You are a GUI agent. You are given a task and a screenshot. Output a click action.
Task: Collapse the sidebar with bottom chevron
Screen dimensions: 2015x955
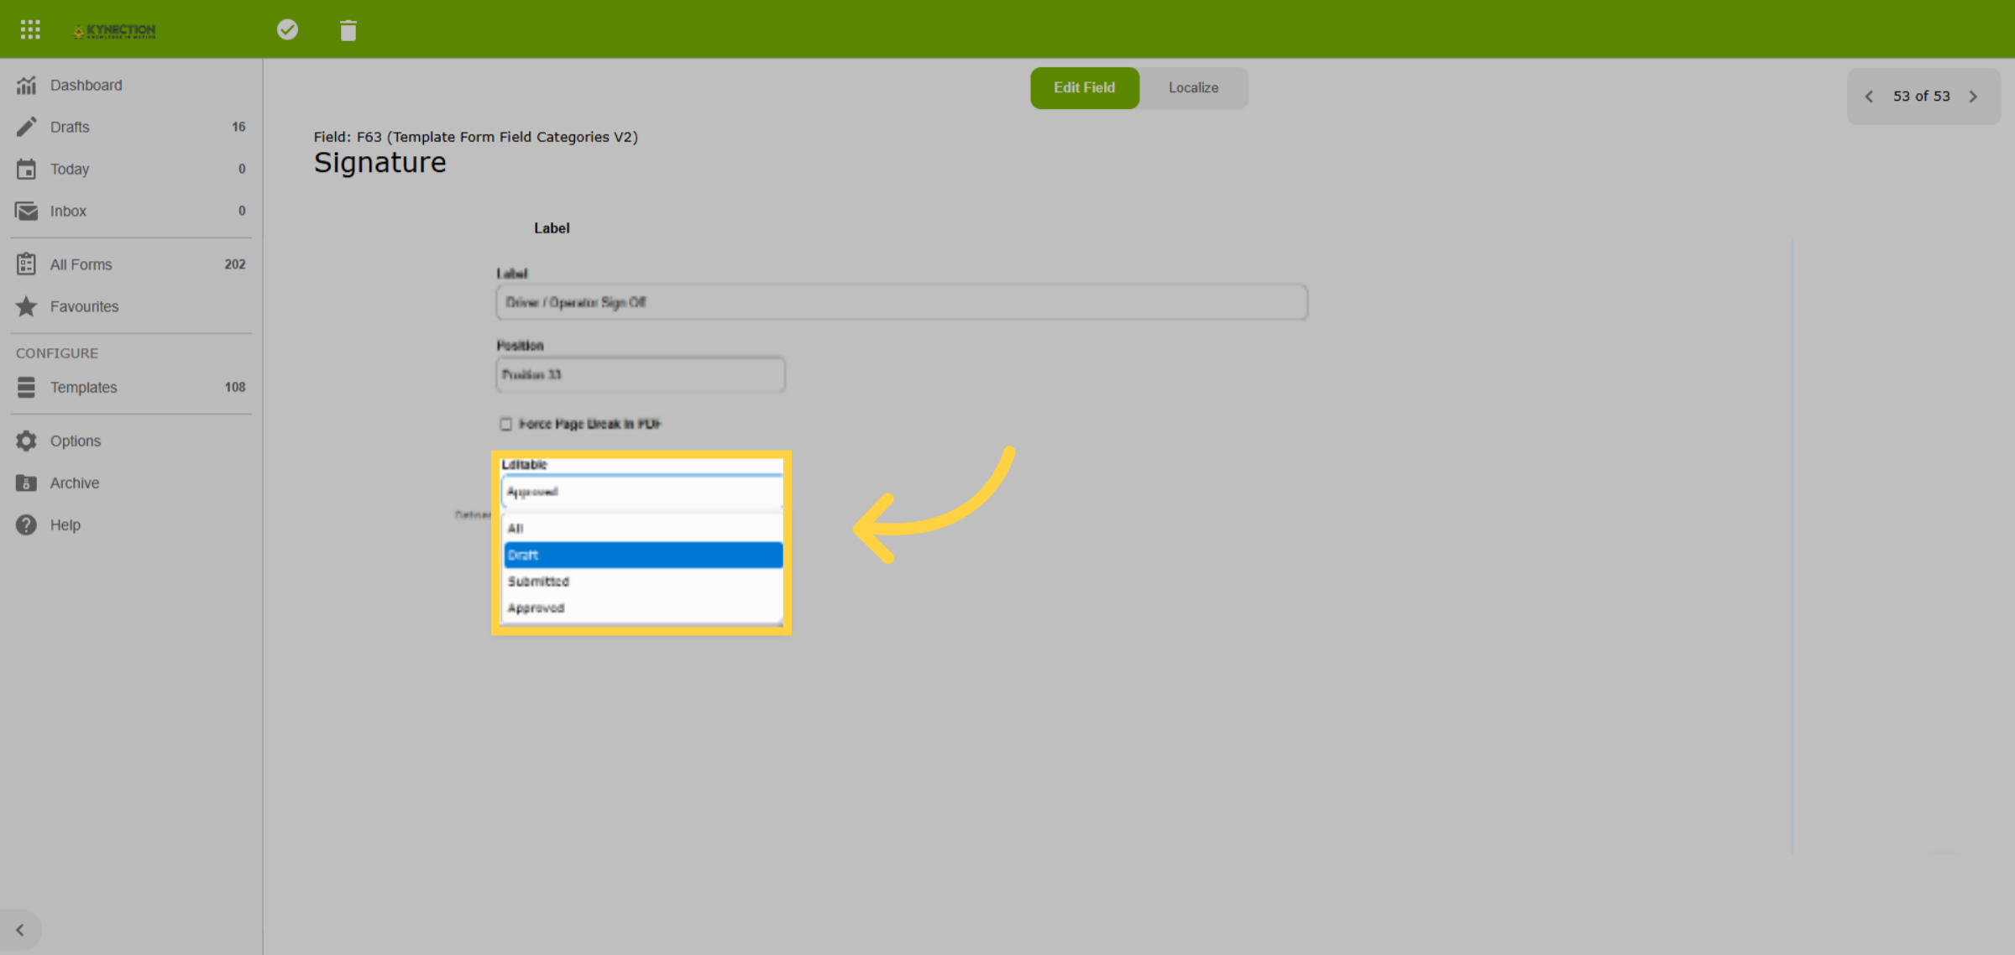(x=20, y=930)
